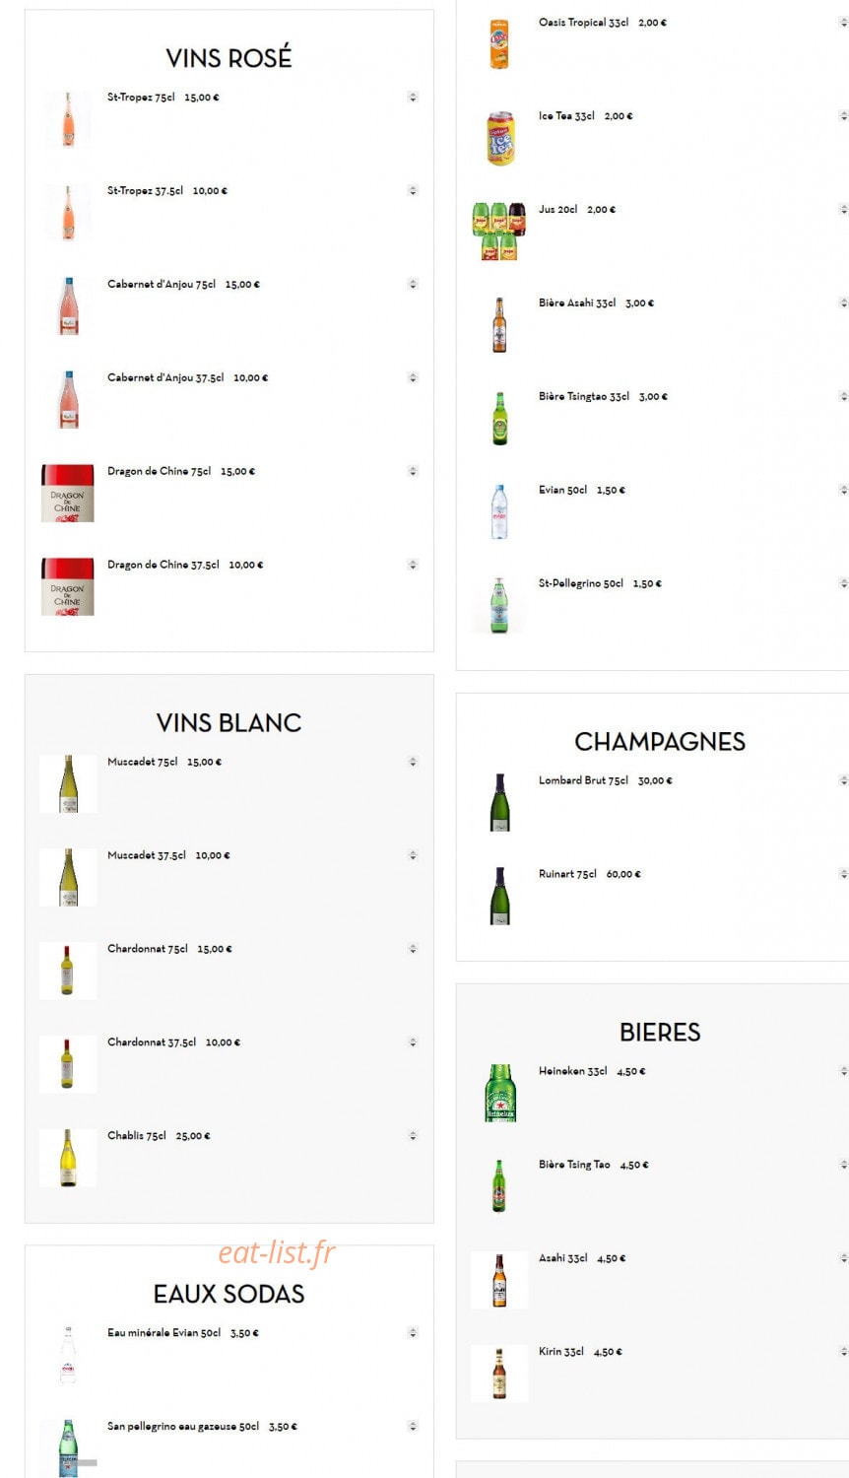
Task: Click the Chablis 75cl wine bottle image
Action: click(x=68, y=1157)
